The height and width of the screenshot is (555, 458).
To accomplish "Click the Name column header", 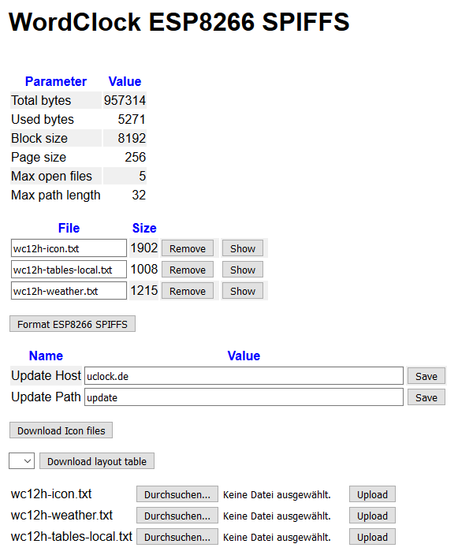I will click(46, 356).
